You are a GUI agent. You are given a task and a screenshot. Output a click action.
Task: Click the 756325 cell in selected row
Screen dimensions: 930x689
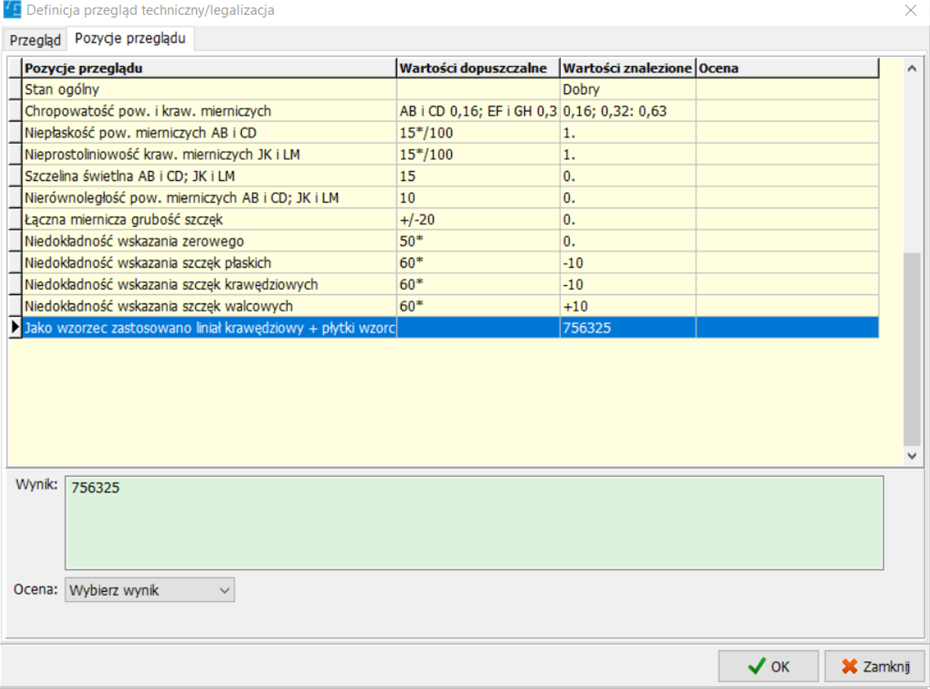click(627, 328)
